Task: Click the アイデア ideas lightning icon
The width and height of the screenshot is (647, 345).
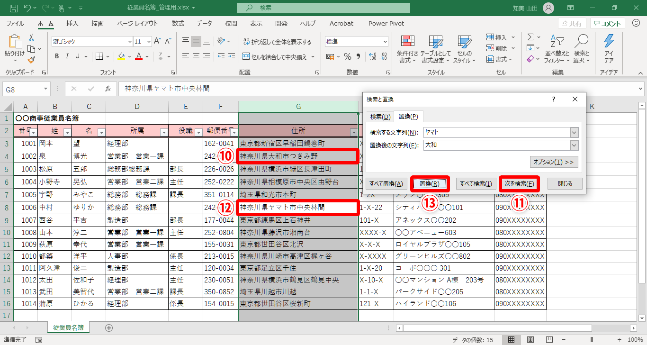Action: [x=609, y=49]
